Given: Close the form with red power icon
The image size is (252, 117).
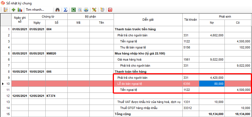Looking at the screenshot, I should click(x=110, y=10).
